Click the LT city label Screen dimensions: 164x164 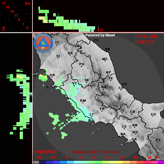click(x=92, y=114)
